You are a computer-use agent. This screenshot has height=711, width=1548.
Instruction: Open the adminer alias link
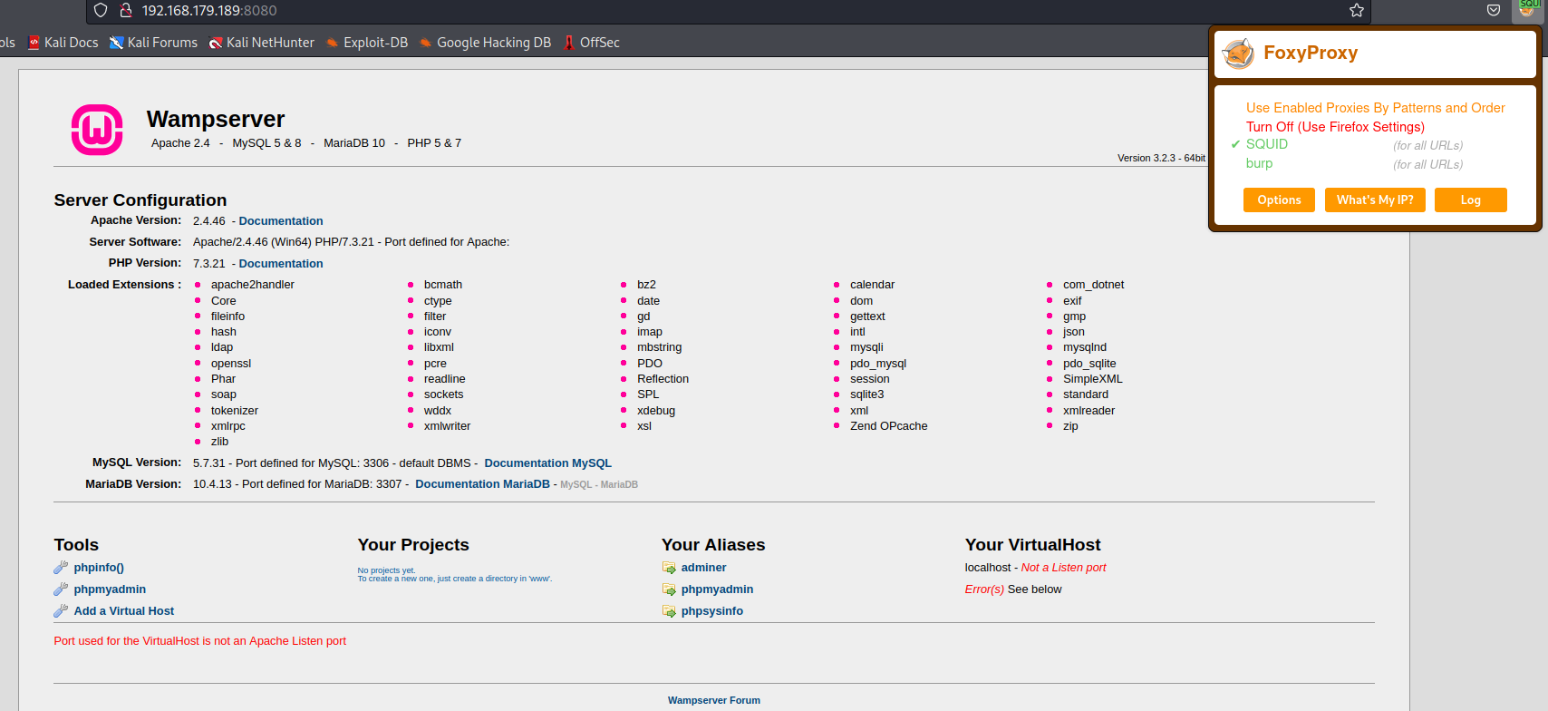point(703,568)
